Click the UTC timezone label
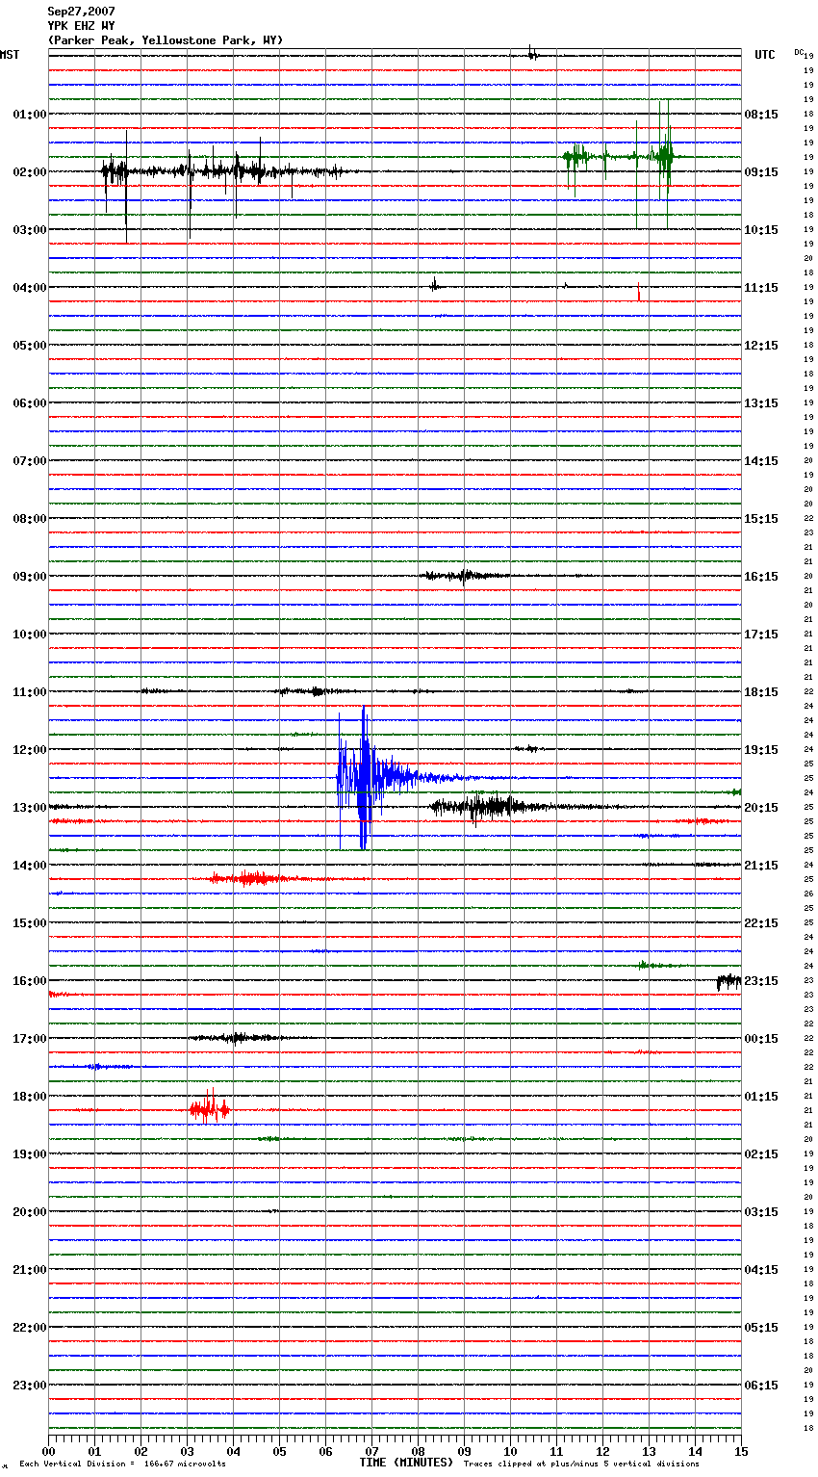Viewport: 818px width, 1477px height. [x=765, y=55]
